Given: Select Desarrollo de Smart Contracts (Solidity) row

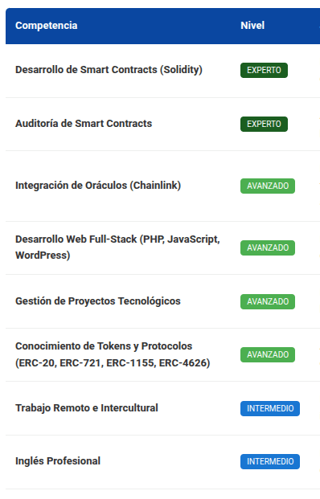Looking at the screenshot, I should click(x=162, y=71).
